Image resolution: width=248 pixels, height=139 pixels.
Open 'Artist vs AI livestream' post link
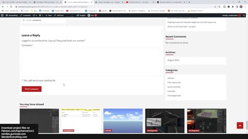[182, 27]
